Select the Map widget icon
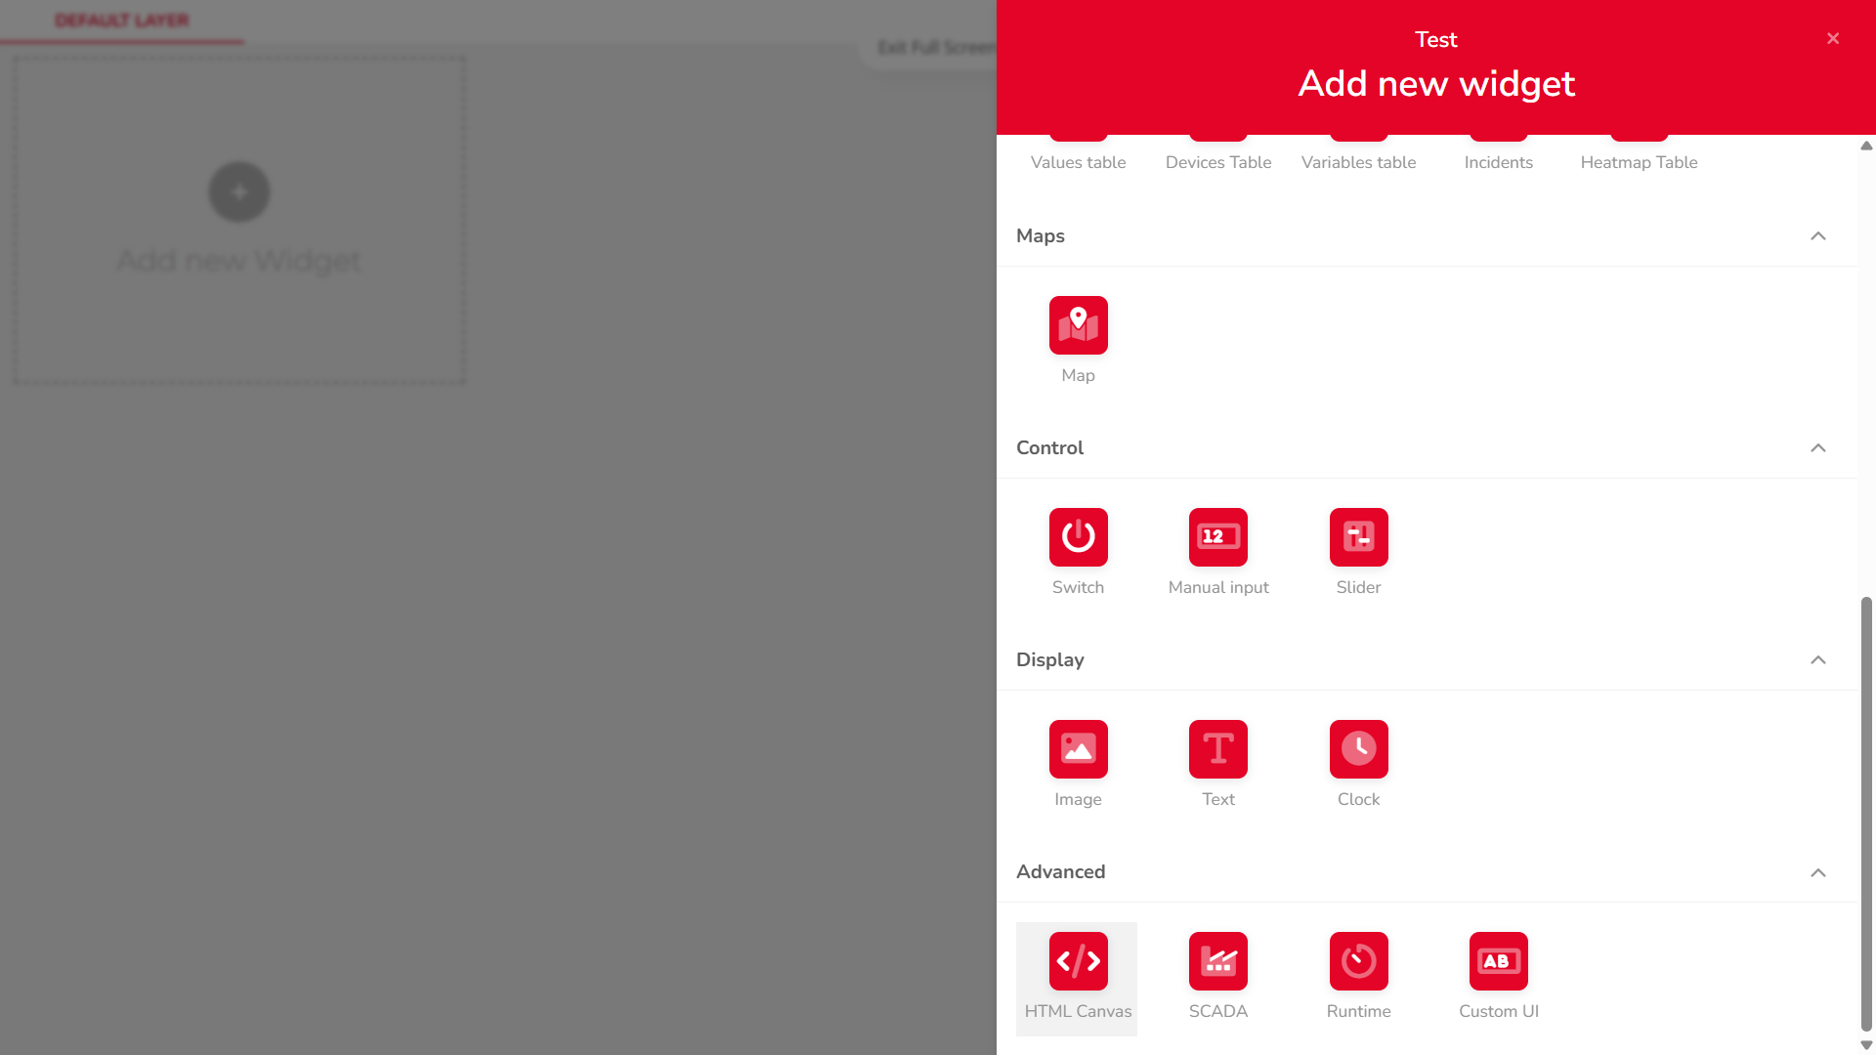This screenshot has height=1055, width=1876. [x=1078, y=325]
